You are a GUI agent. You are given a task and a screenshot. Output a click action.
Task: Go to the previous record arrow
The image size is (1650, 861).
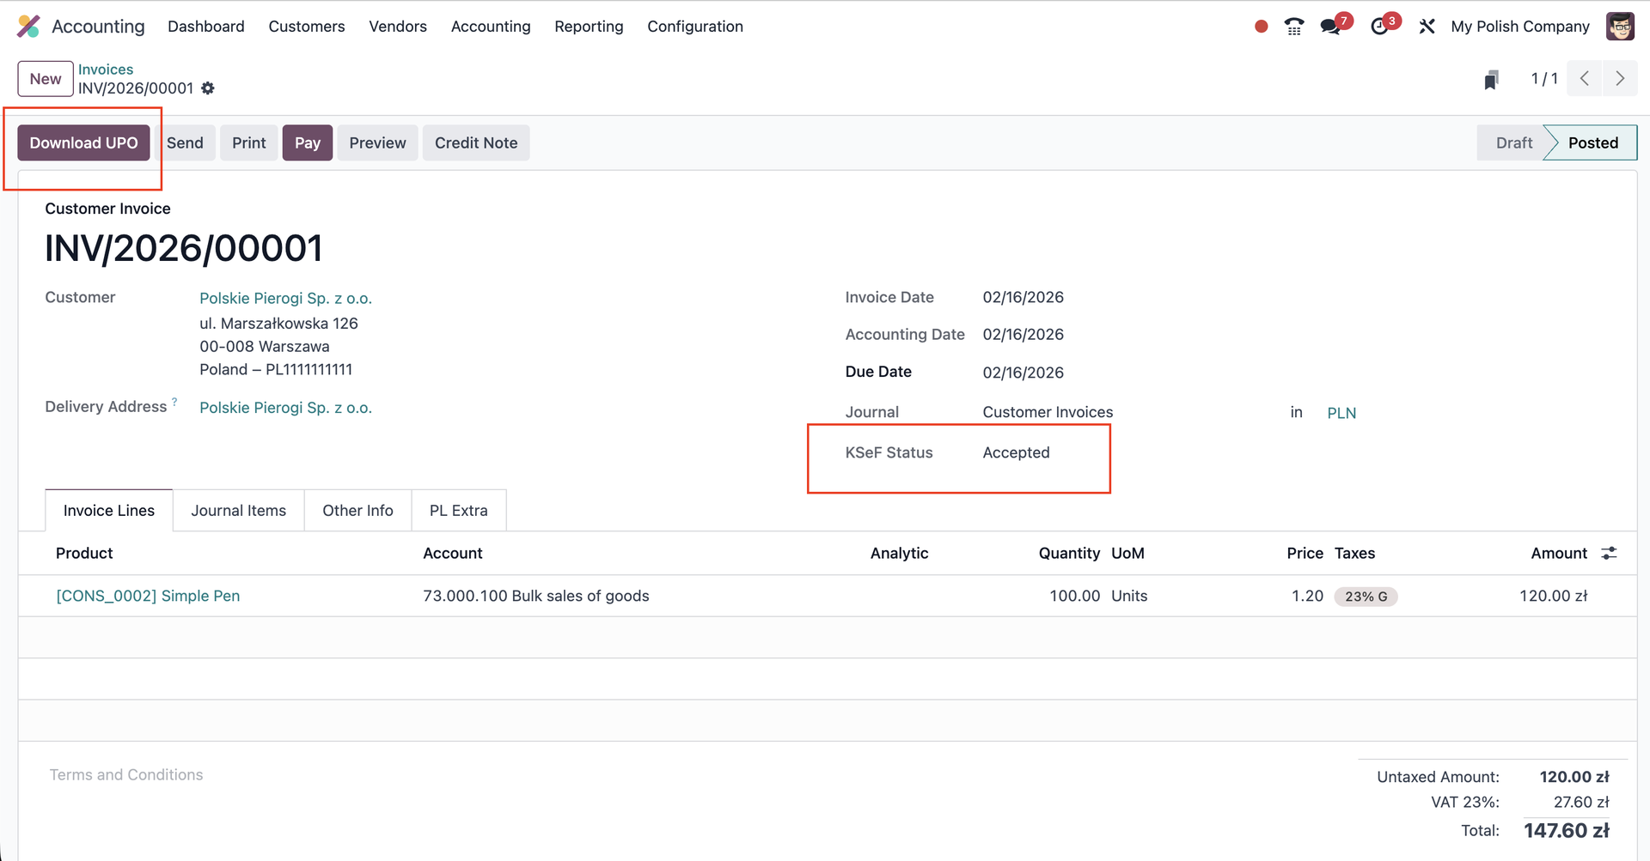(x=1585, y=79)
